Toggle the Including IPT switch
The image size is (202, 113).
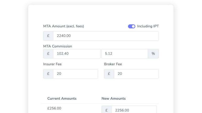[132, 26]
